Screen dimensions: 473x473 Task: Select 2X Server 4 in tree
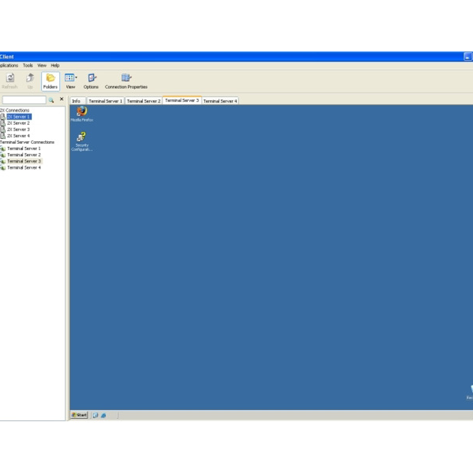pos(18,136)
